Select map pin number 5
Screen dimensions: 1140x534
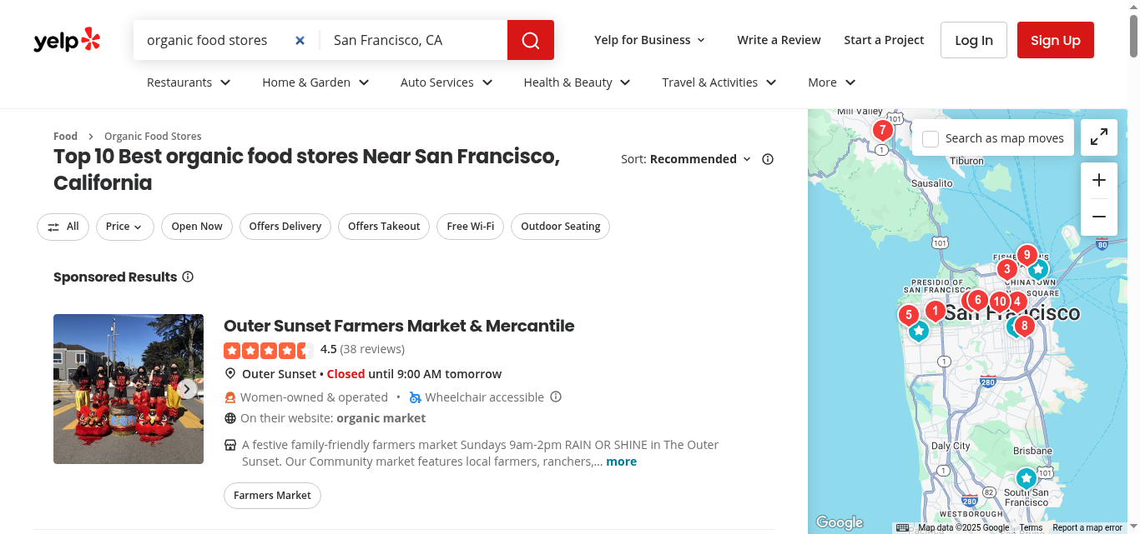coord(908,315)
